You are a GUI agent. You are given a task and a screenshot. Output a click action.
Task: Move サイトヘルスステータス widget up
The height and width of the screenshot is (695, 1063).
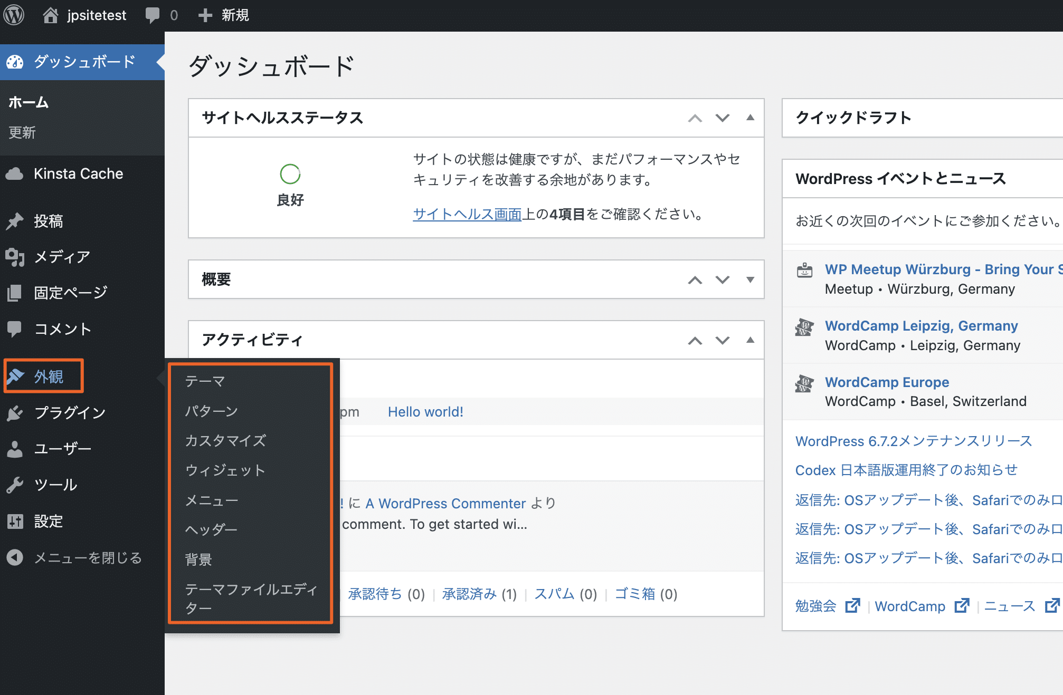click(695, 118)
